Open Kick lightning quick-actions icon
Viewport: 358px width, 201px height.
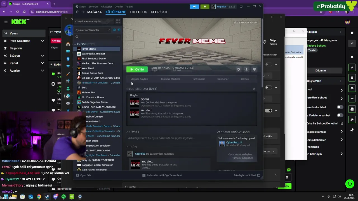(352, 68)
